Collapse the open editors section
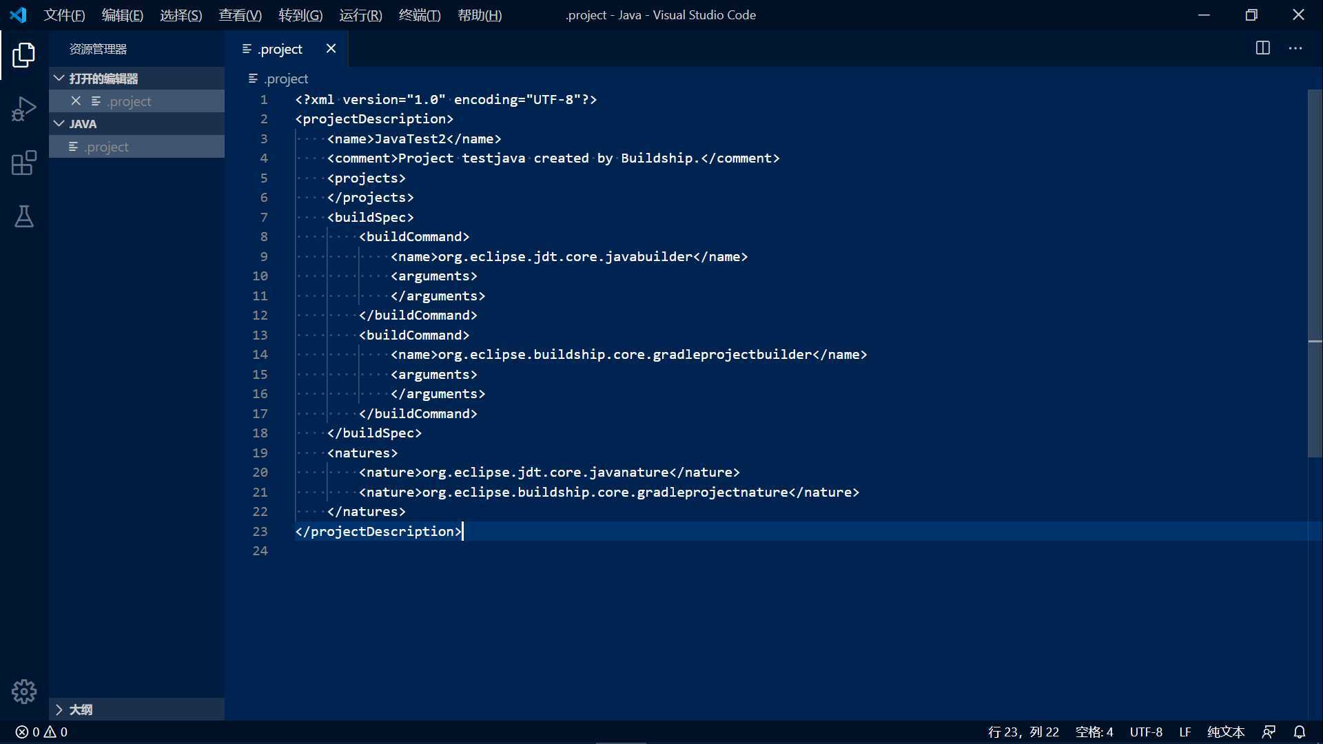The height and width of the screenshot is (744, 1323). tap(136, 79)
